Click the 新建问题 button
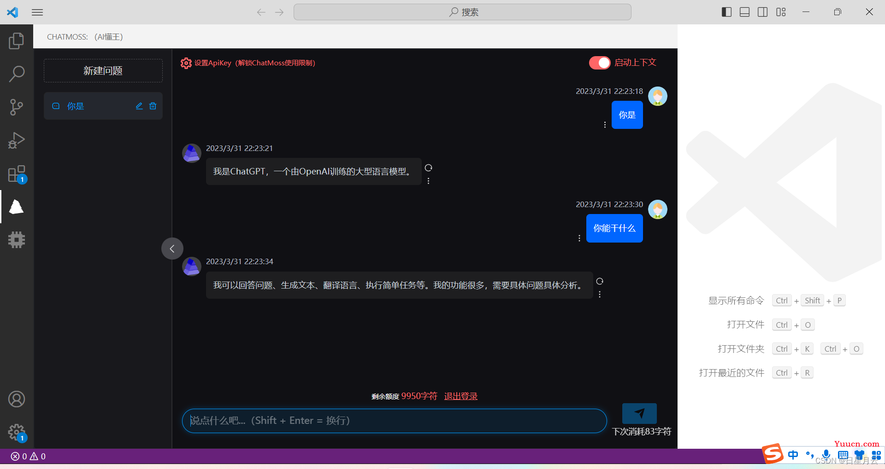 coord(103,70)
